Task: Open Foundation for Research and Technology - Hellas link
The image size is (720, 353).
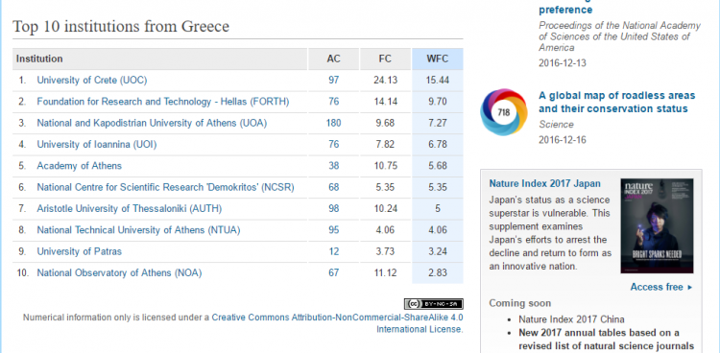Action: (163, 102)
